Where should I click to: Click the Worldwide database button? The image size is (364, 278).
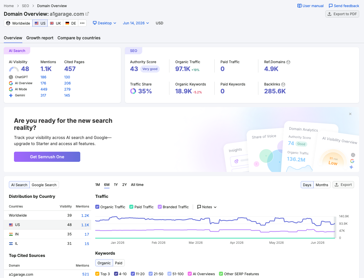18,23
